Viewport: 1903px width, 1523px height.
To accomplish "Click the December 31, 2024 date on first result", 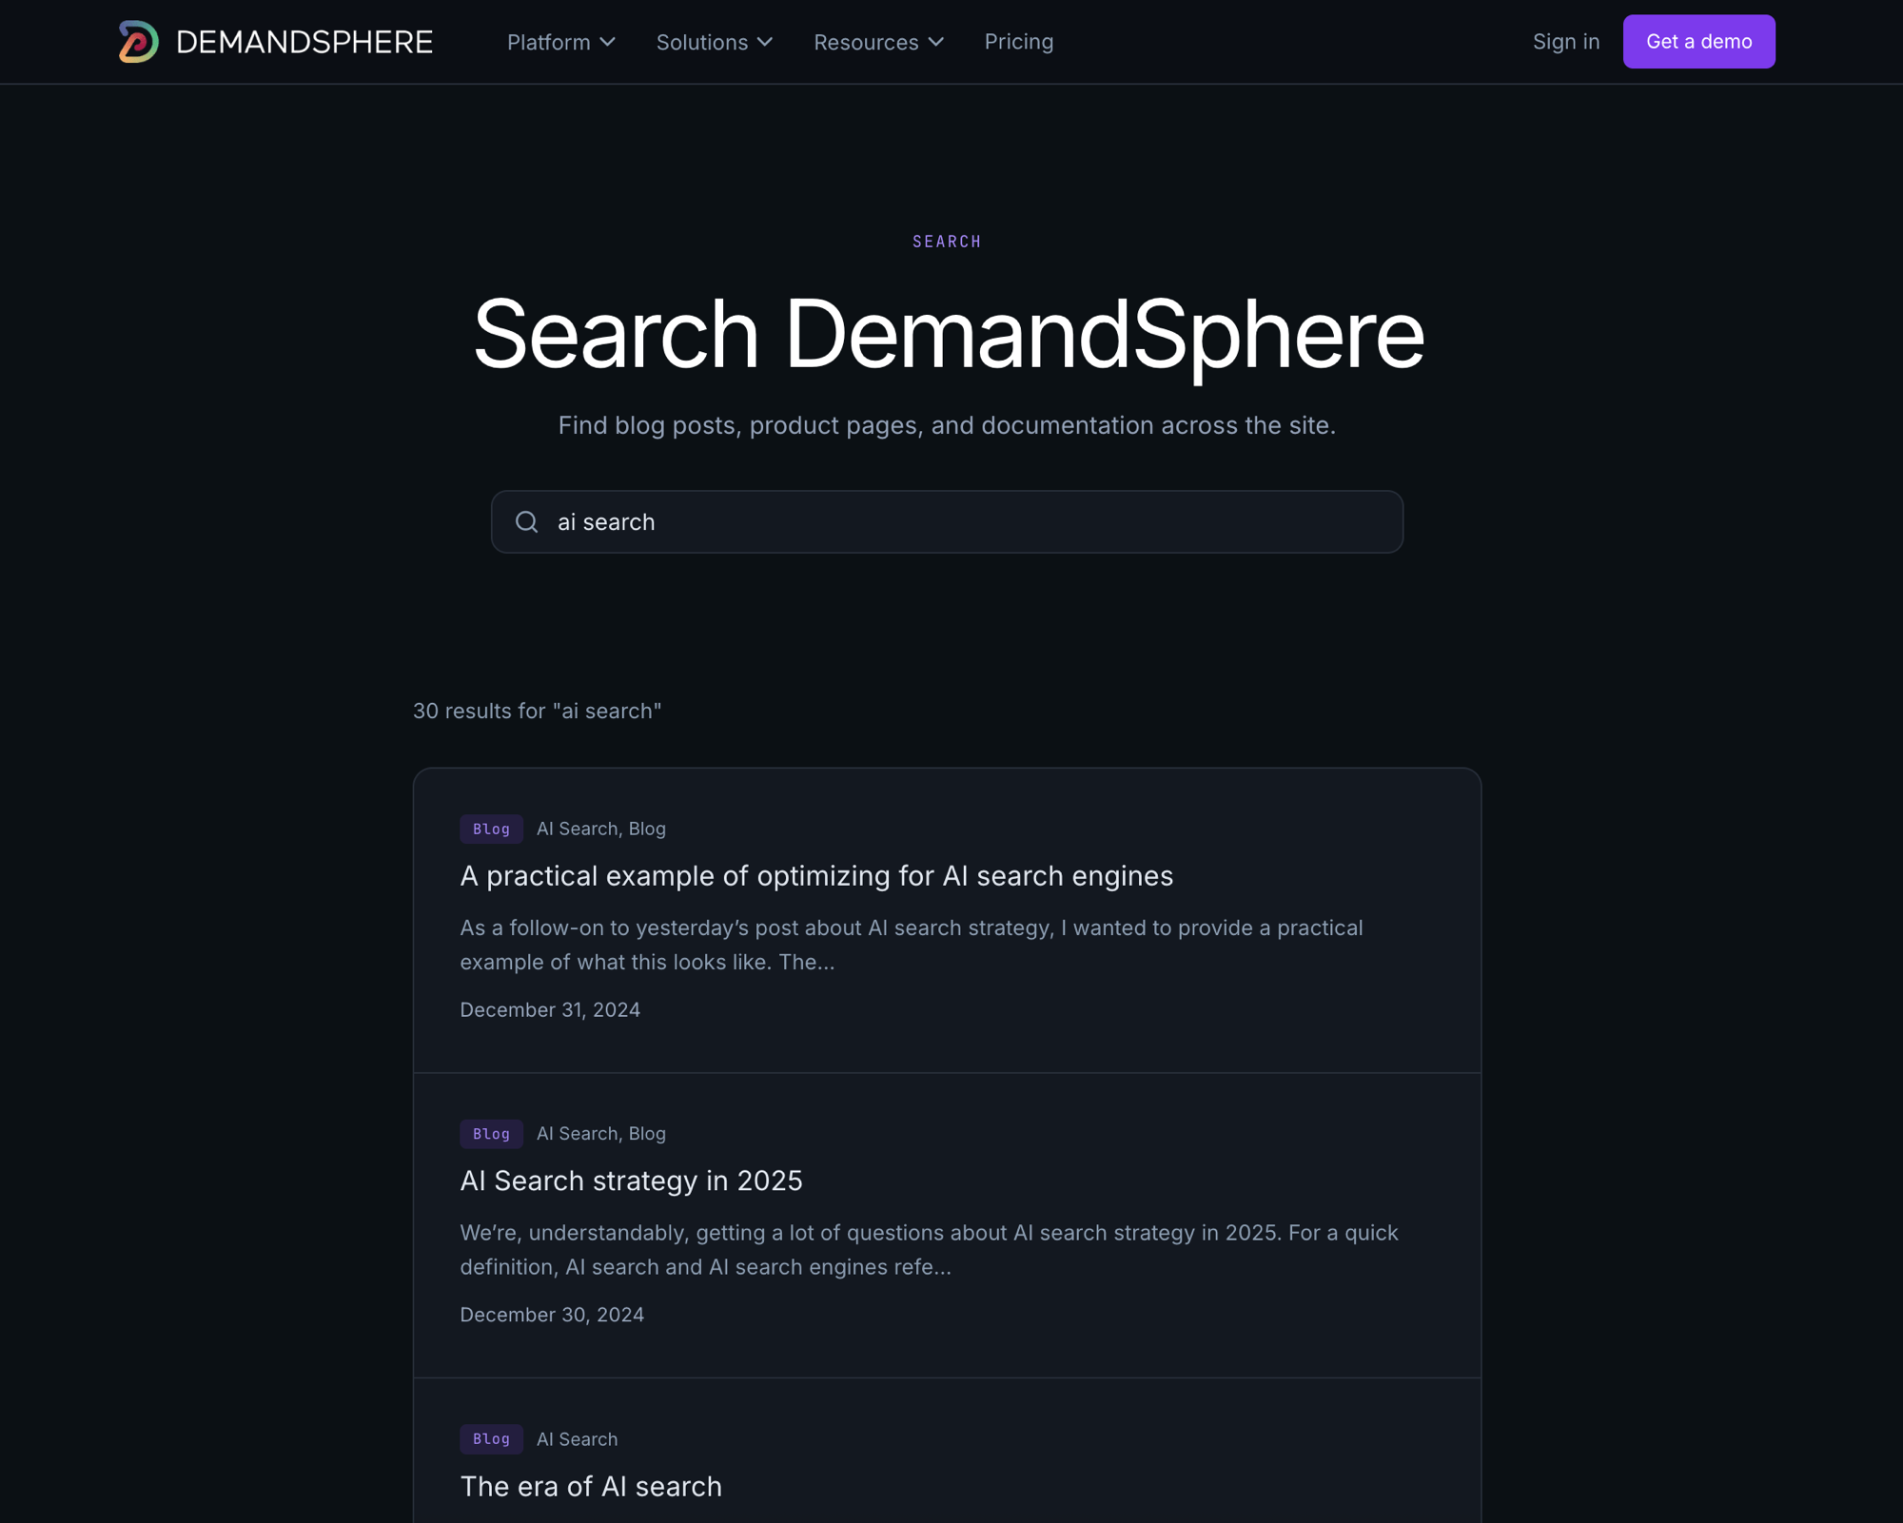I will click(550, 1009).
